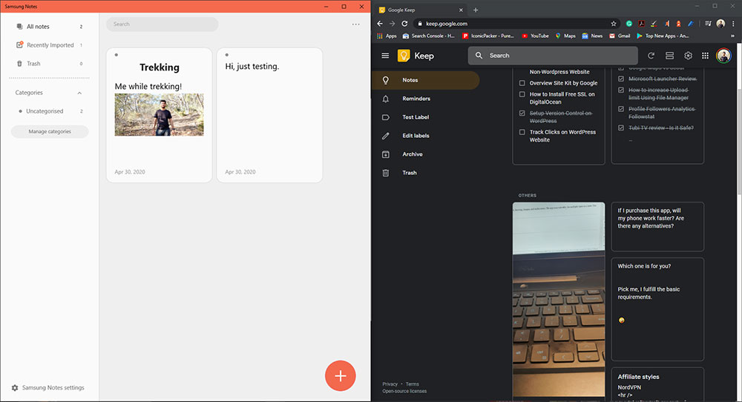
Task: Open the Apps bookmark shortcut
Action: 387,36
